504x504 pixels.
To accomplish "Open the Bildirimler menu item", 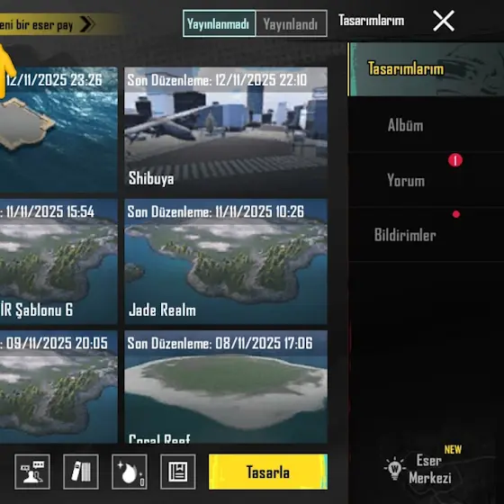I will click(427, 235).
